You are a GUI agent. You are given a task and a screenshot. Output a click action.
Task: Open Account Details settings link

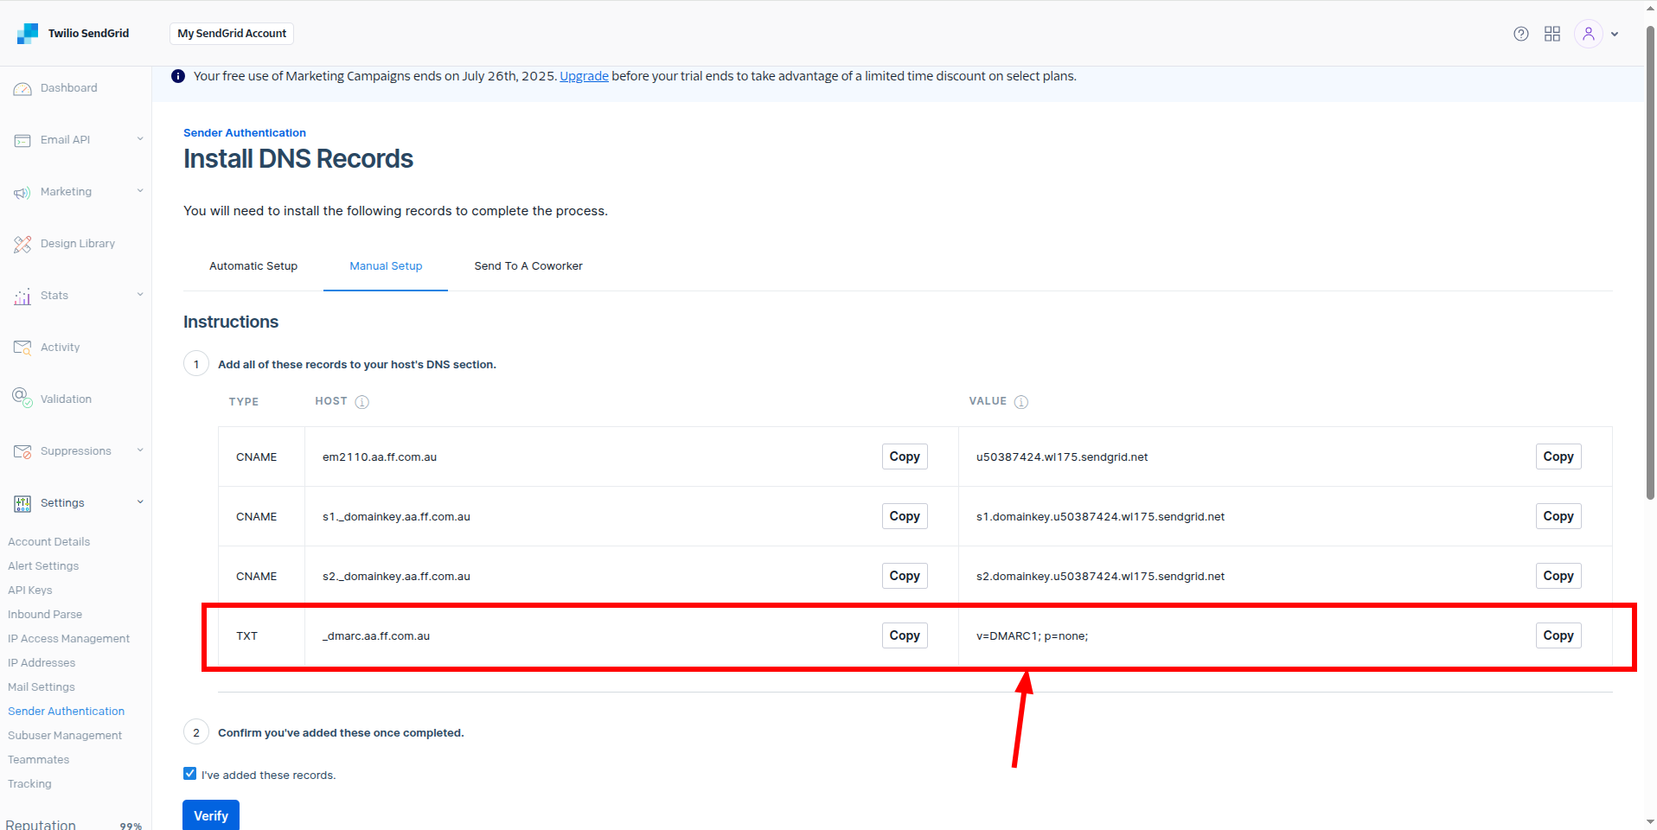point(49,542)
